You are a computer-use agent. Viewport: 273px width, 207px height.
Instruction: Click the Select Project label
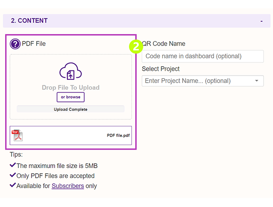161,69
